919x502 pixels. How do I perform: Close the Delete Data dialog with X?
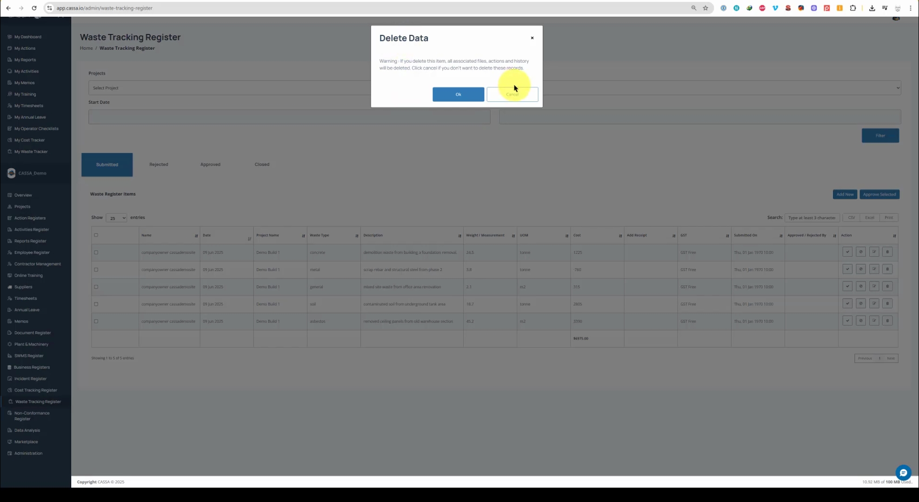(x=532, y=38)
